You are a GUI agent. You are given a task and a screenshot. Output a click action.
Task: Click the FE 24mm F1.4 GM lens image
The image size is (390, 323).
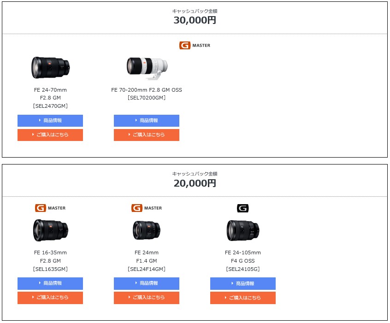[147, 230]
